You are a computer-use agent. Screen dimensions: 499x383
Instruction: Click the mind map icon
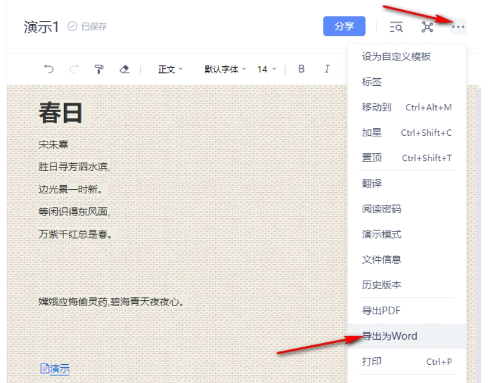point(427,27)
